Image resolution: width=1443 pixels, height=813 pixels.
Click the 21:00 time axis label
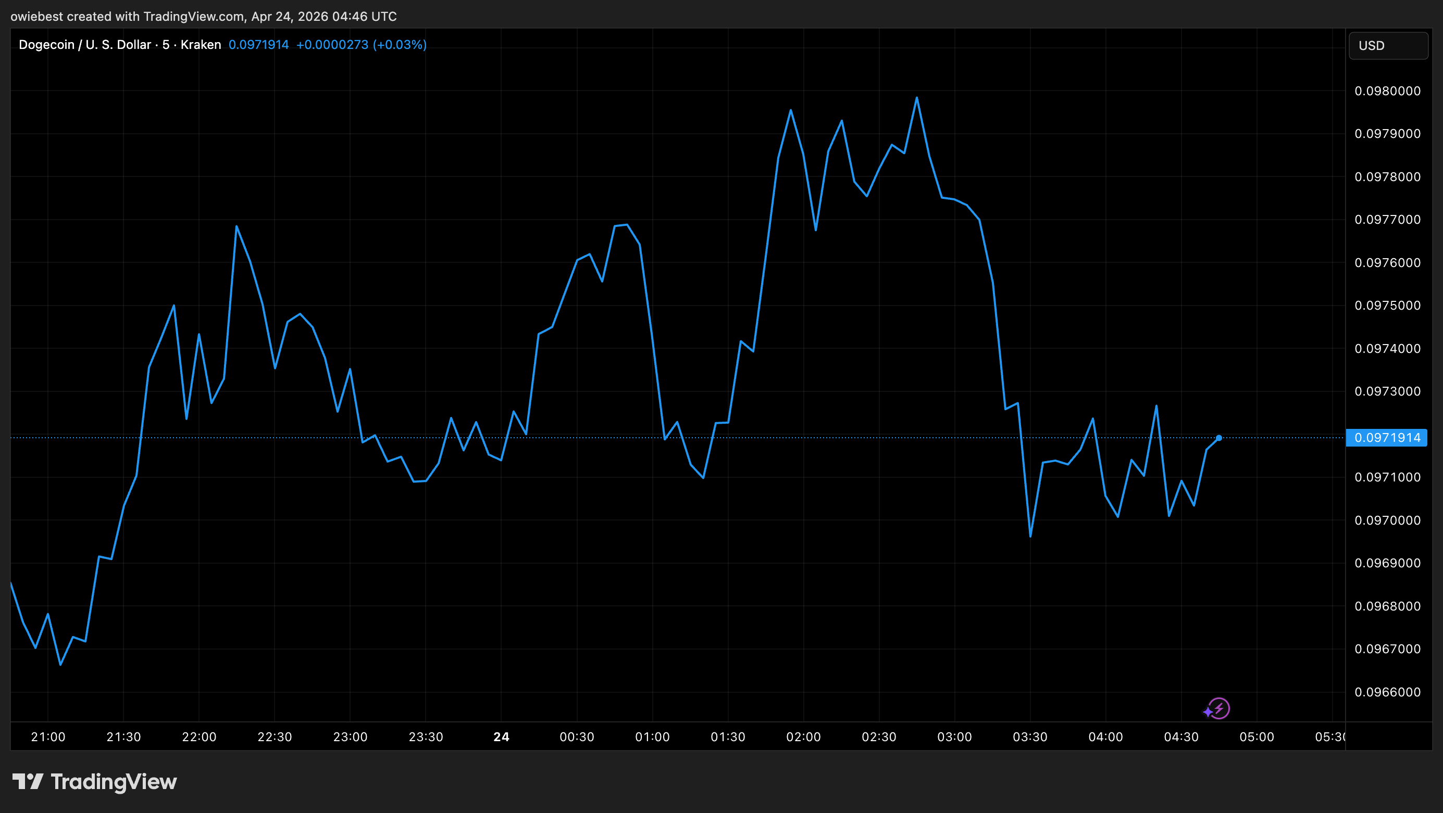pos(48,737)
